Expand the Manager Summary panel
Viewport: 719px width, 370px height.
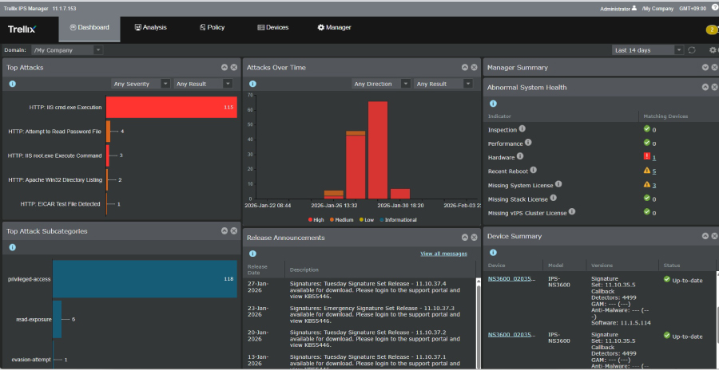[705, 67]
